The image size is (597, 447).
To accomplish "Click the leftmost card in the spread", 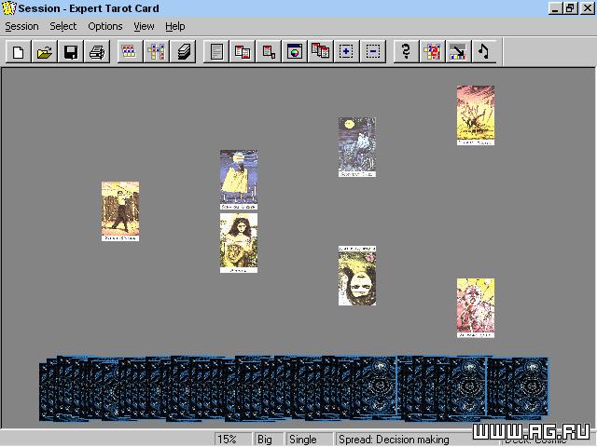I will [119, 211].
